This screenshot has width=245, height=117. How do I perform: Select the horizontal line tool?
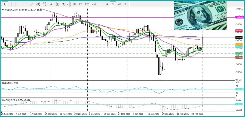tap(26, 4)
